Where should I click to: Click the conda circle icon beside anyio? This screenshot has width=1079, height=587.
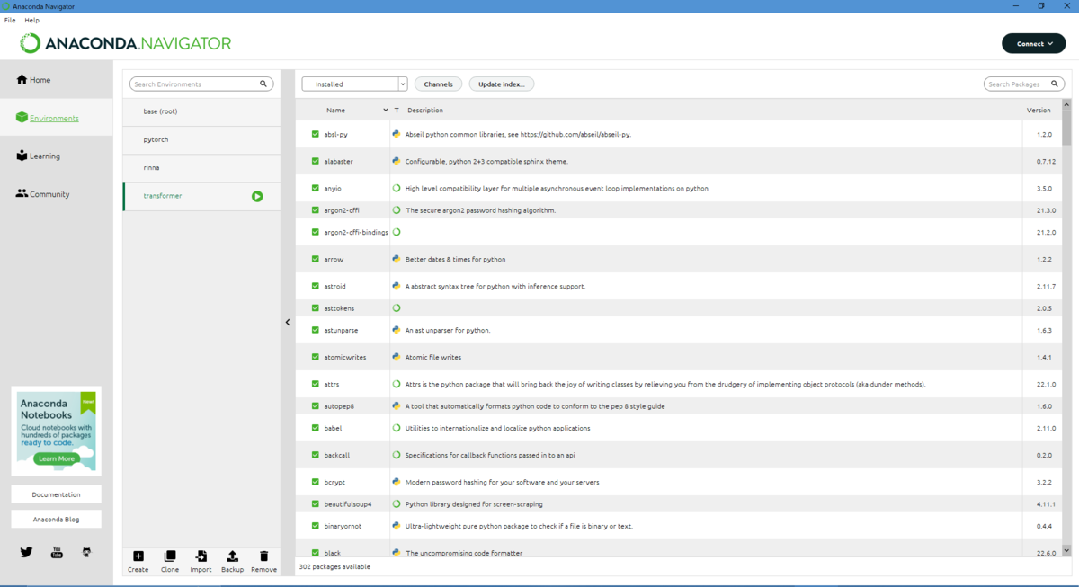396,188
